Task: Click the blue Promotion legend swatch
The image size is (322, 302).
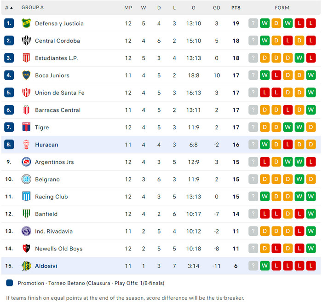Action: click(x=10, y=283)
